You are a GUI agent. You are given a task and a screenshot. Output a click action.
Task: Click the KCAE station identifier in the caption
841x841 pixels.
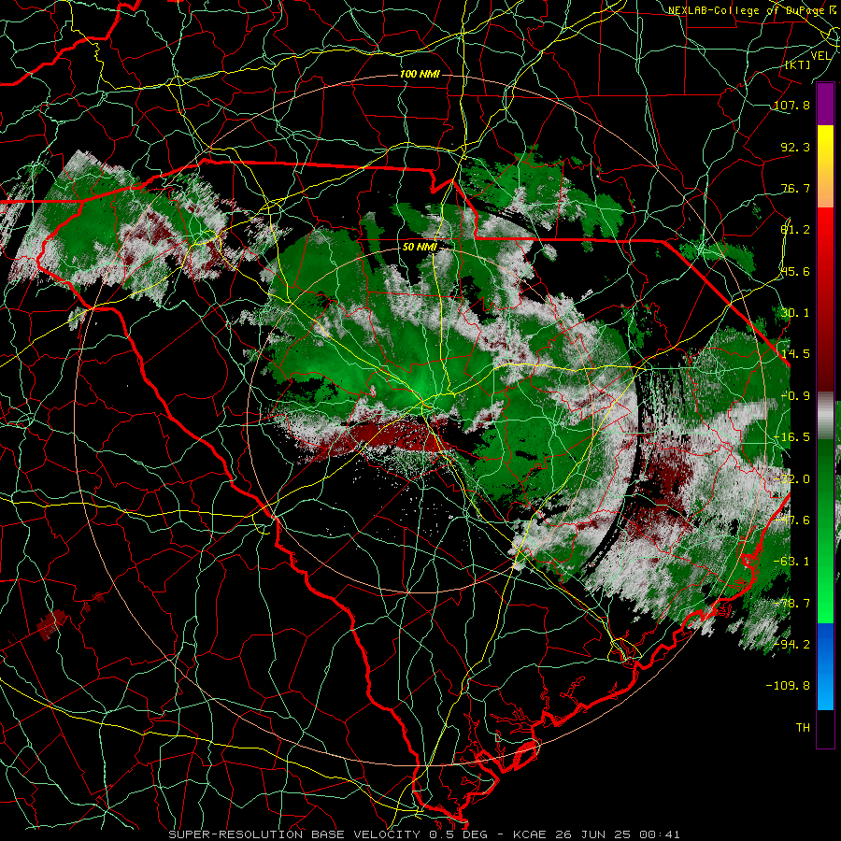click(x=531, y=834)
